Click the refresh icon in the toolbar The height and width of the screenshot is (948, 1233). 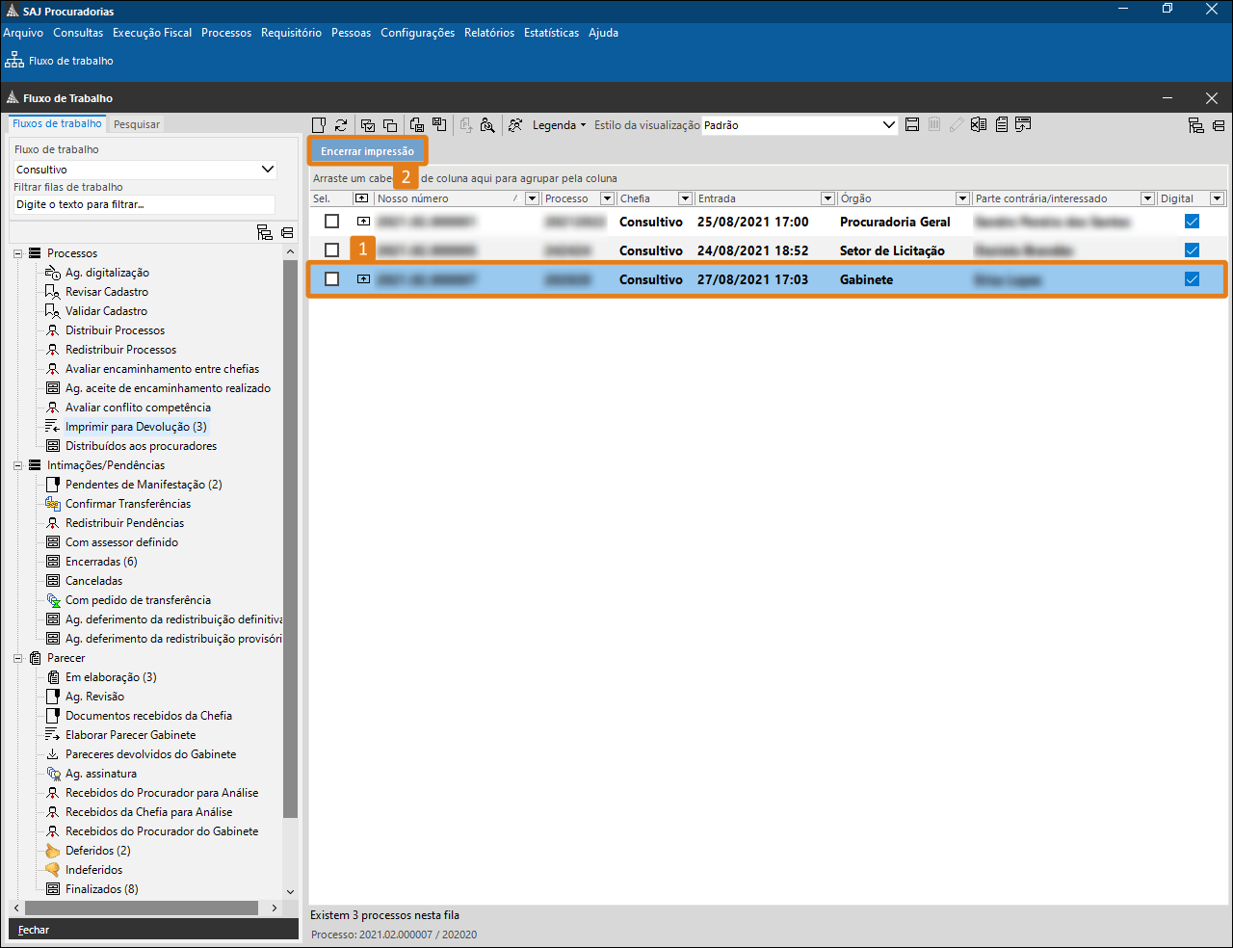(341, 125)
